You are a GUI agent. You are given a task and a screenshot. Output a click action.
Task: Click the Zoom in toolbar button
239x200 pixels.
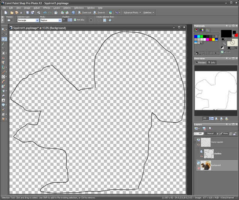100,13
